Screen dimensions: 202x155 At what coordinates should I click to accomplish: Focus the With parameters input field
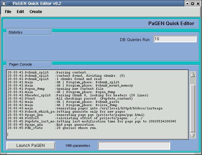134,146
